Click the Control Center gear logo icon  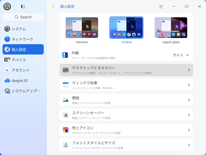pyautogui.click(x=7, y=6)
